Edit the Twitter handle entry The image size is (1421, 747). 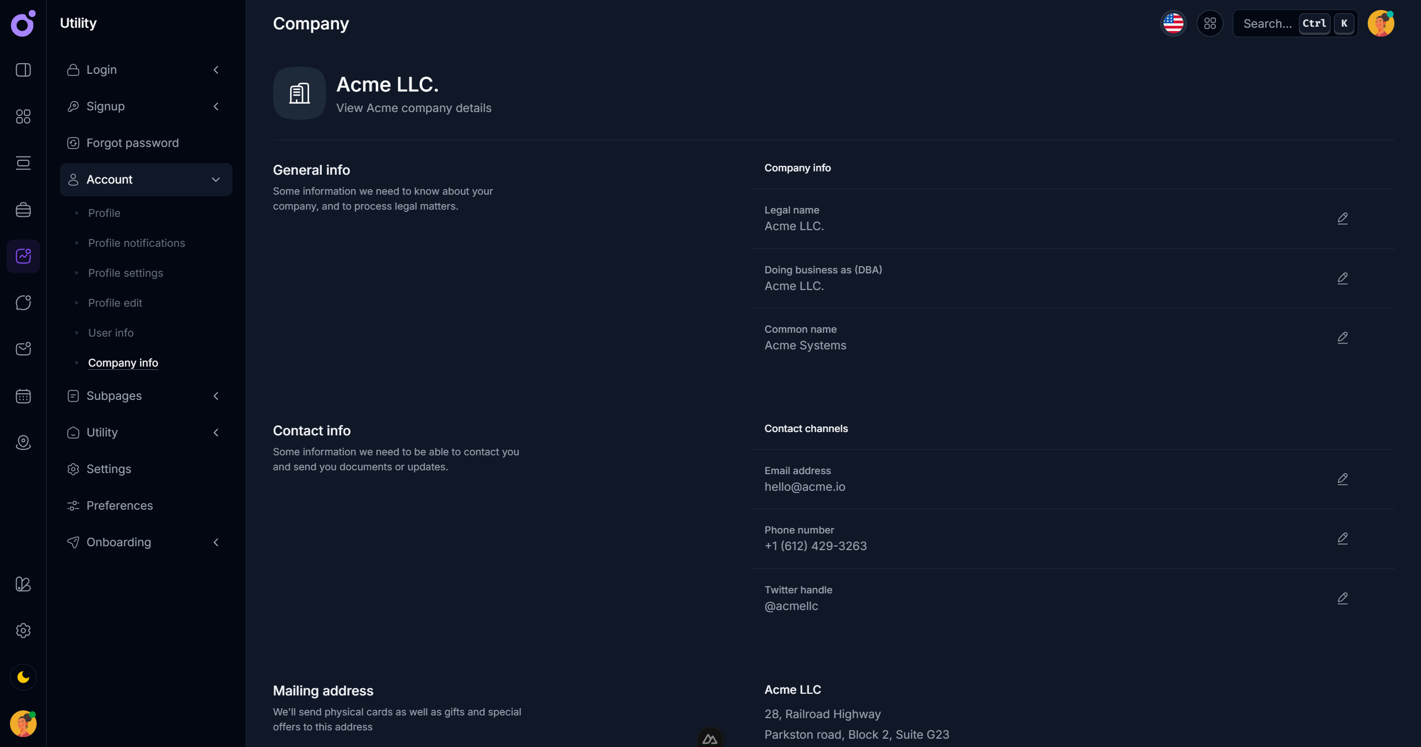[x=1342, y=598]
